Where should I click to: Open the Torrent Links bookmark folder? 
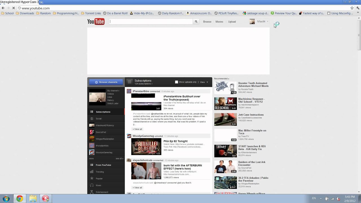pyautogui.click(x=91, y=13)
